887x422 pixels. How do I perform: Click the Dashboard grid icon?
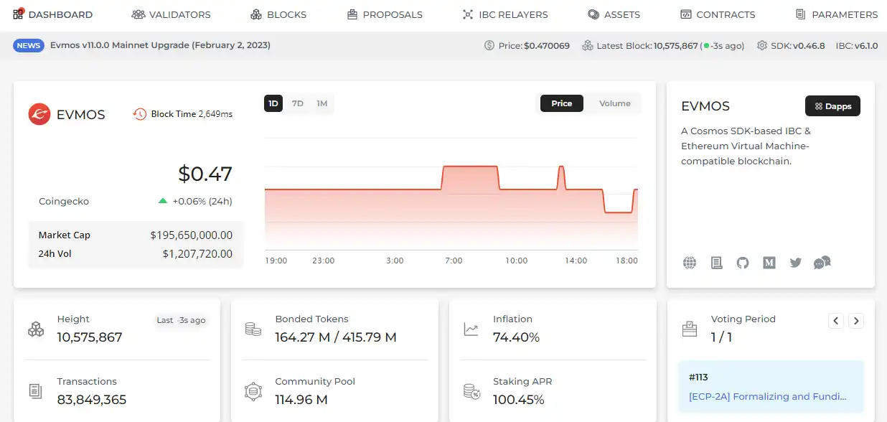point(19,14)
